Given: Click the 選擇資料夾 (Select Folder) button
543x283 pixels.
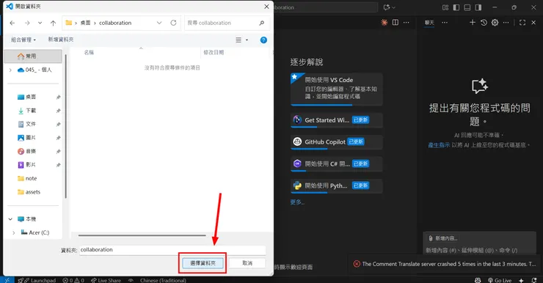Looking at the screenshot, I should 203,263.
